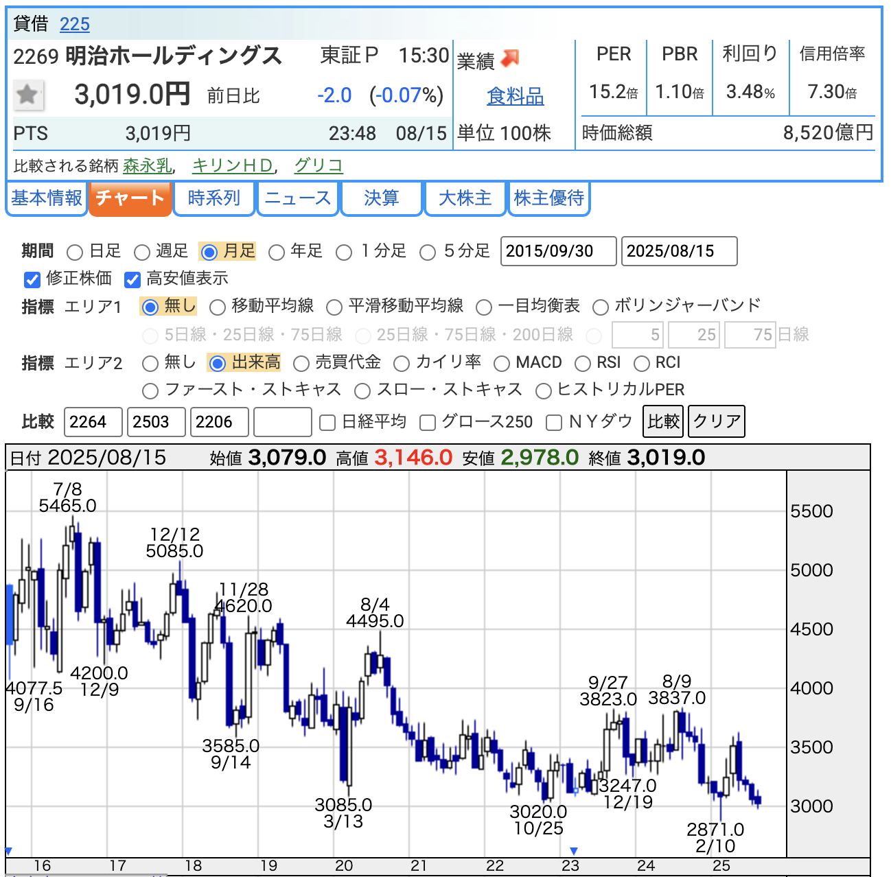Image resolution: width=891 pixels, height=877 pixels.
Task: Open the 食料品 sector link
Action: 515,96
